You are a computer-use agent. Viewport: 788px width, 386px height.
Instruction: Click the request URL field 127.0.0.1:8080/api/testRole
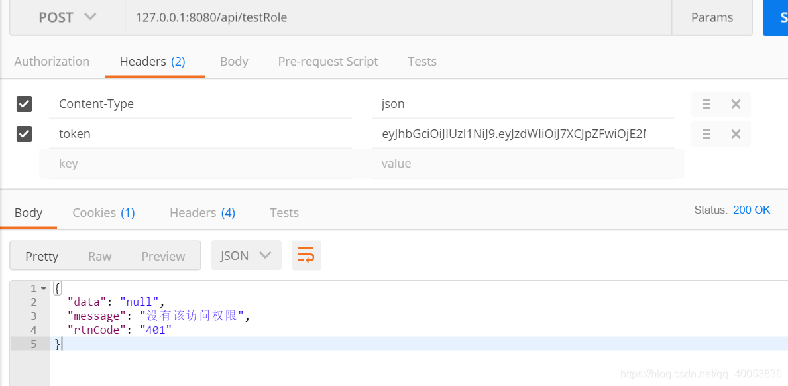[x=398, y=17]
